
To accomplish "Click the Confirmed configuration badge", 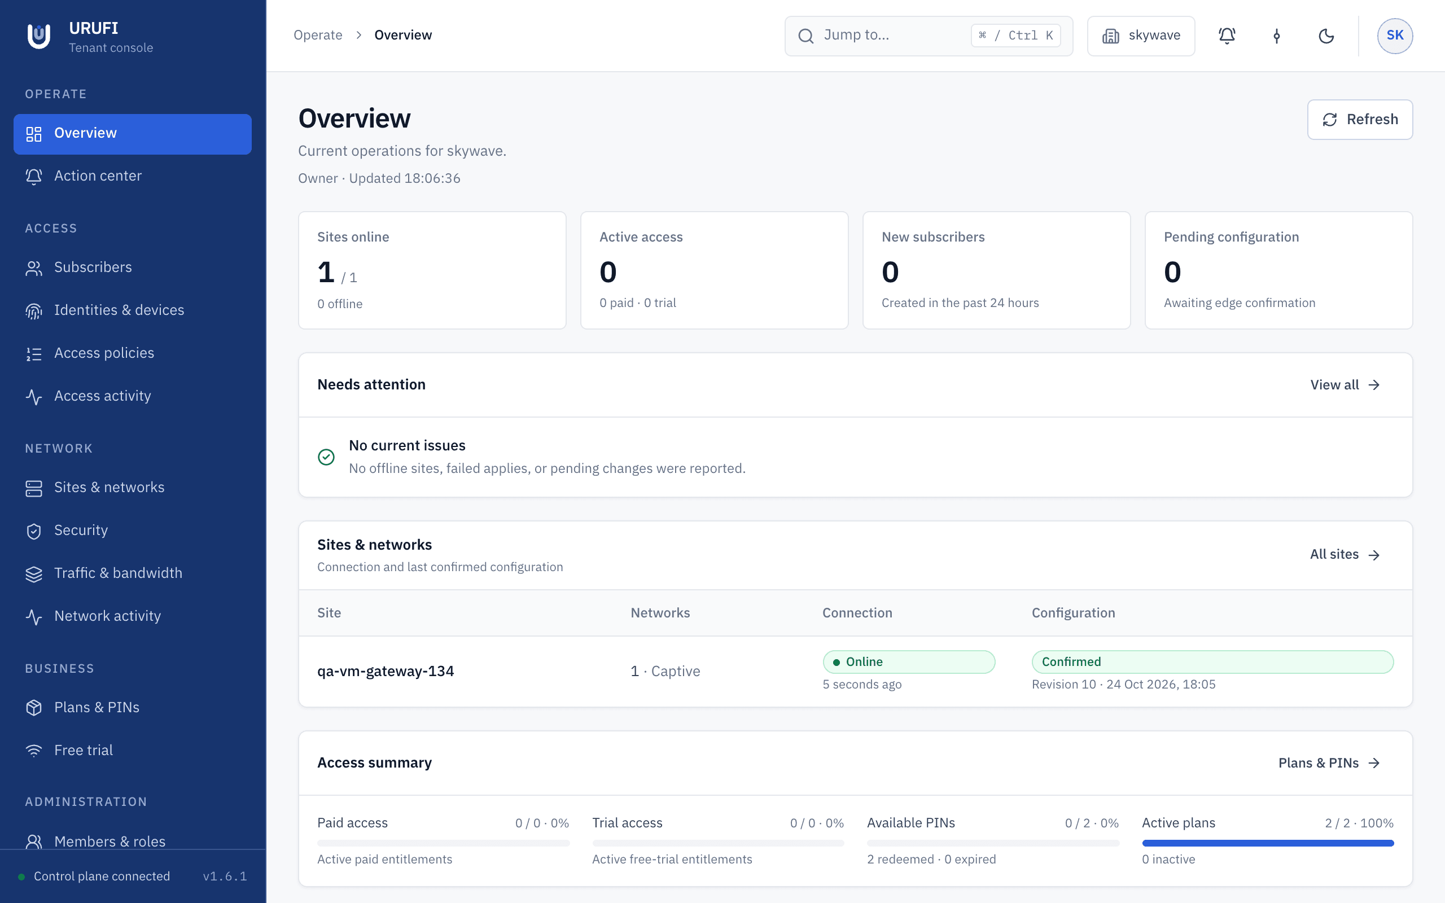I will tap(1212, 661).
